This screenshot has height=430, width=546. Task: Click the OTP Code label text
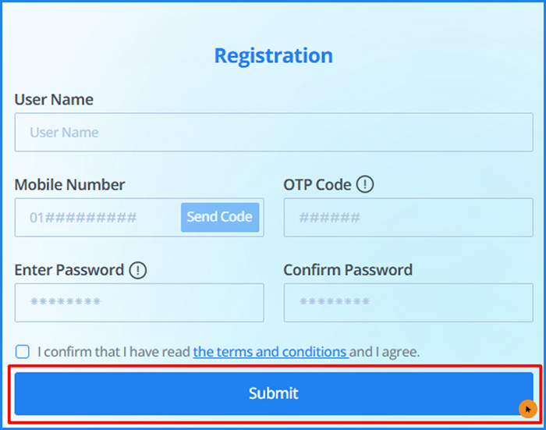tap(317, 185)
